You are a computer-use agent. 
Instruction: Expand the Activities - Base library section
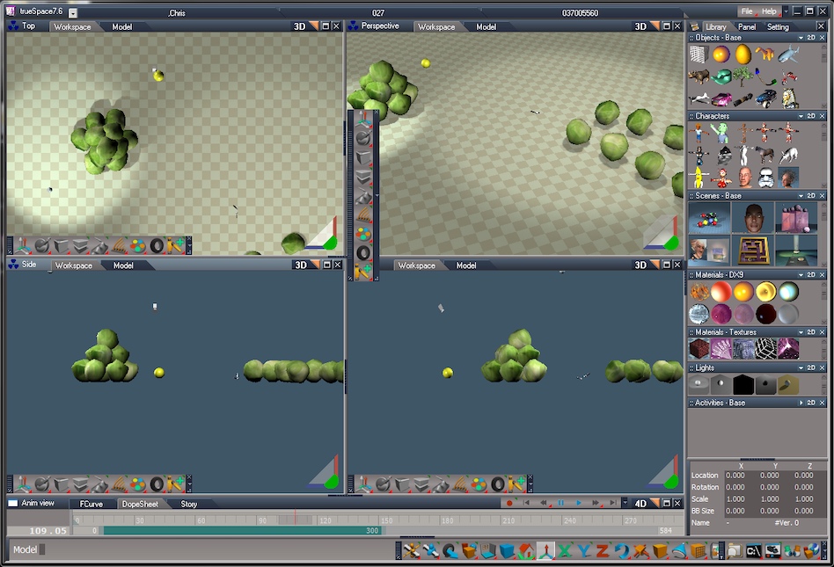tap(800, 403)
